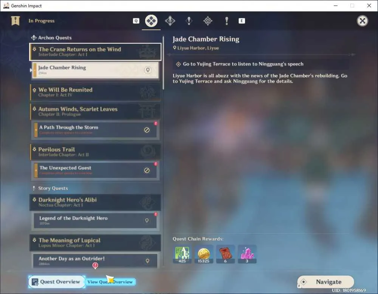Click the E key next-tab hint

coord(242,21)
